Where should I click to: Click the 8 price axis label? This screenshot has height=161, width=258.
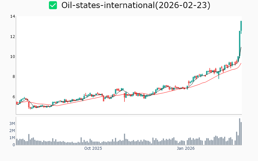pyautogui.click(x=14, y=77)
